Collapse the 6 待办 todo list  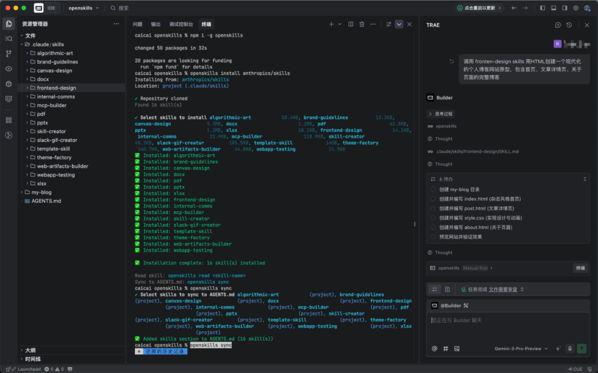click(585, 179)
